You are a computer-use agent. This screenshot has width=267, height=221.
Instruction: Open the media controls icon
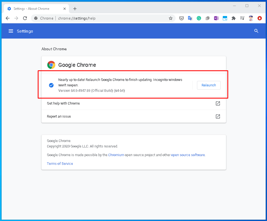coord(242,18)
